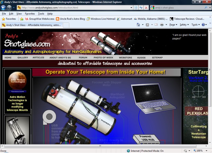Click FORUM in the site navigation

pyautogui.click(x=83, y=58)
